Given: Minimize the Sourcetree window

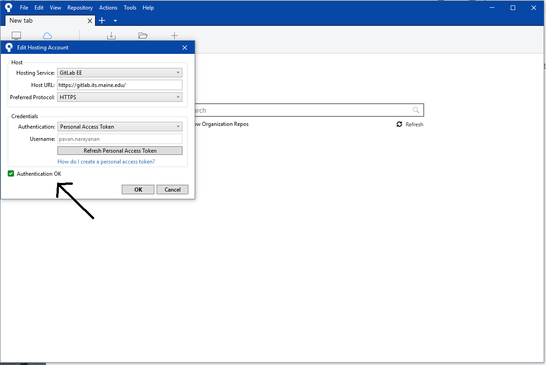Looking at the screenshot, I should tap(493, 8).
